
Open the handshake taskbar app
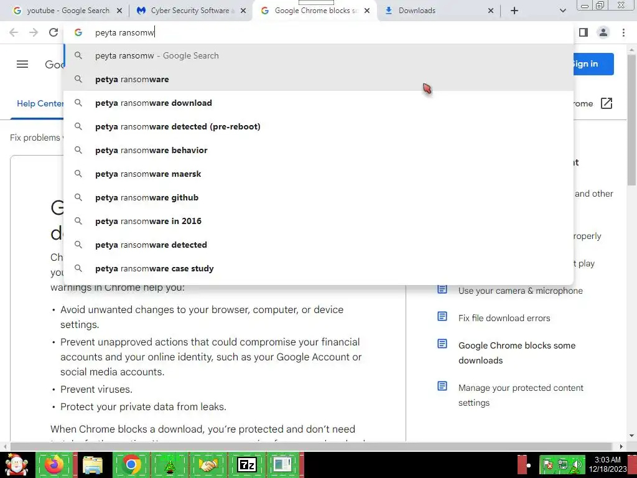click(208, 464)
